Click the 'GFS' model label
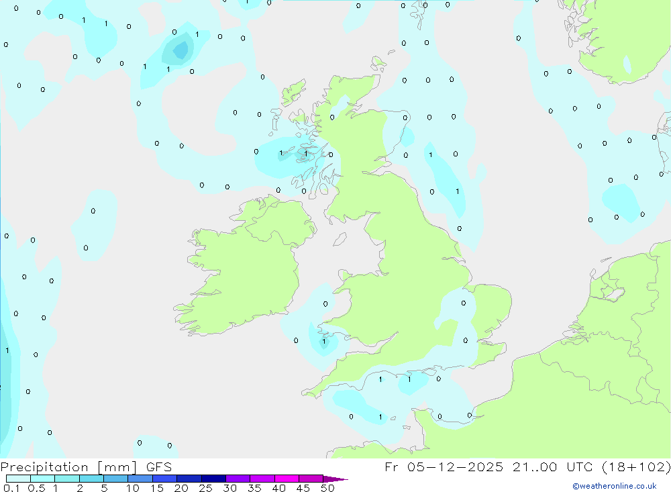Screen dimensions: 671x492 pos(159,466)
